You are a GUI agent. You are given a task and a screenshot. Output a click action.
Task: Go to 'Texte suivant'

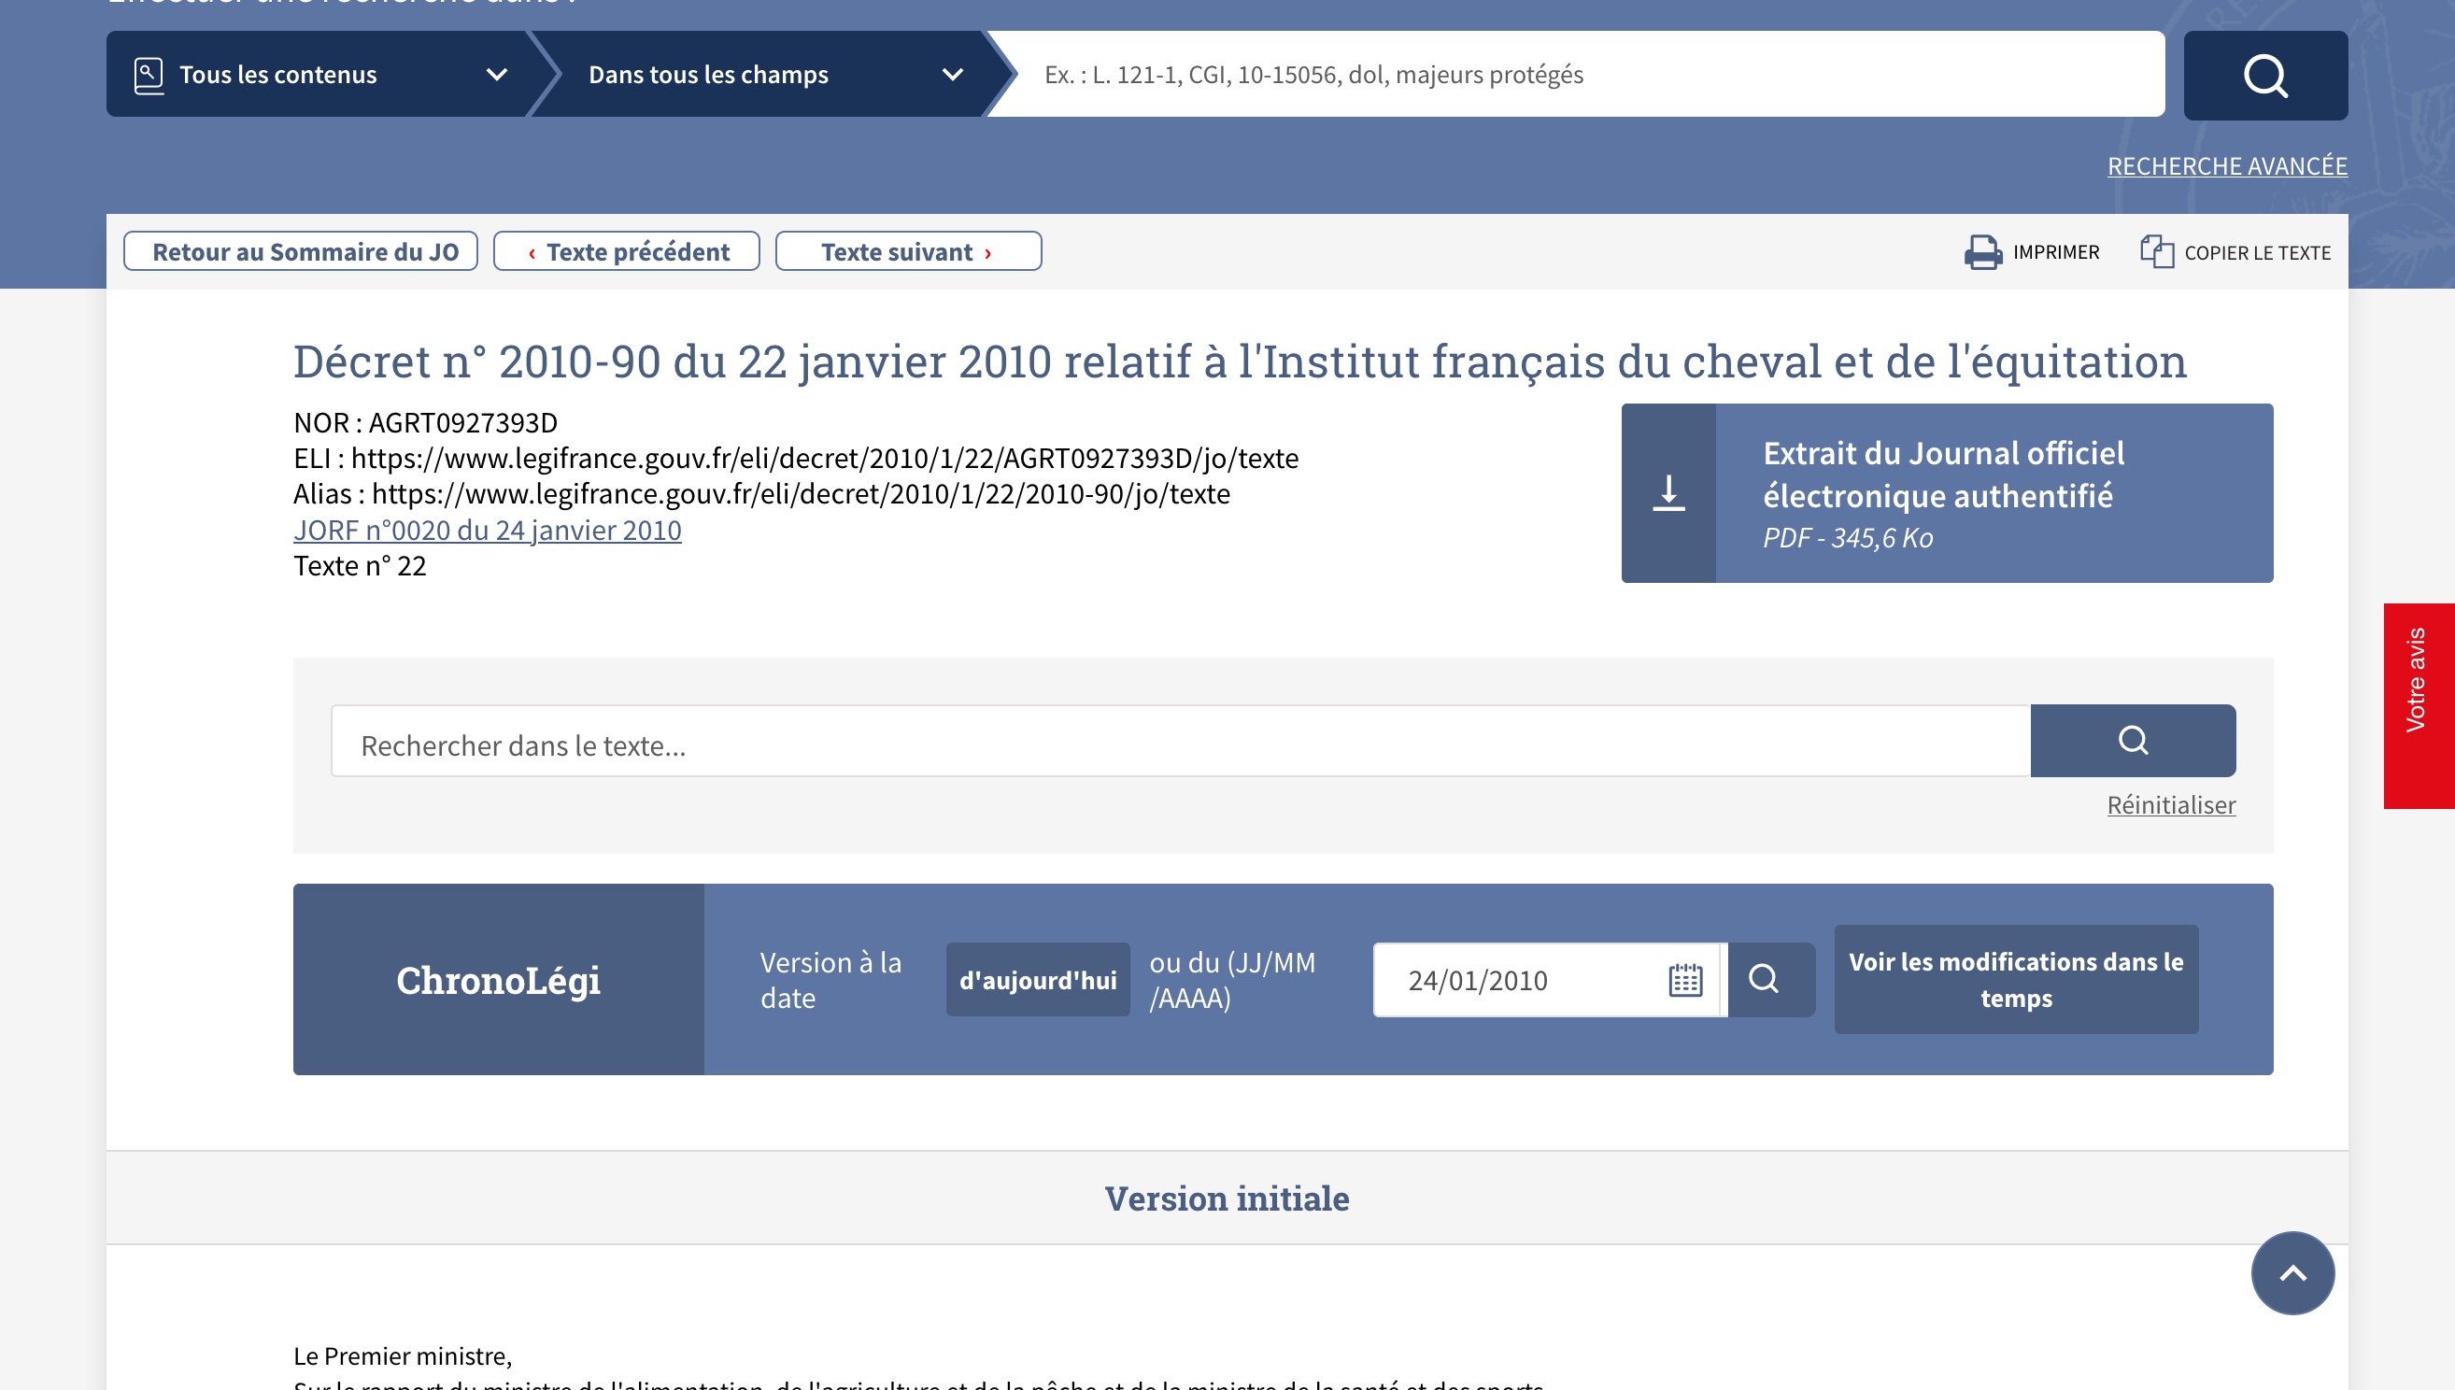[x=908, y=251]
